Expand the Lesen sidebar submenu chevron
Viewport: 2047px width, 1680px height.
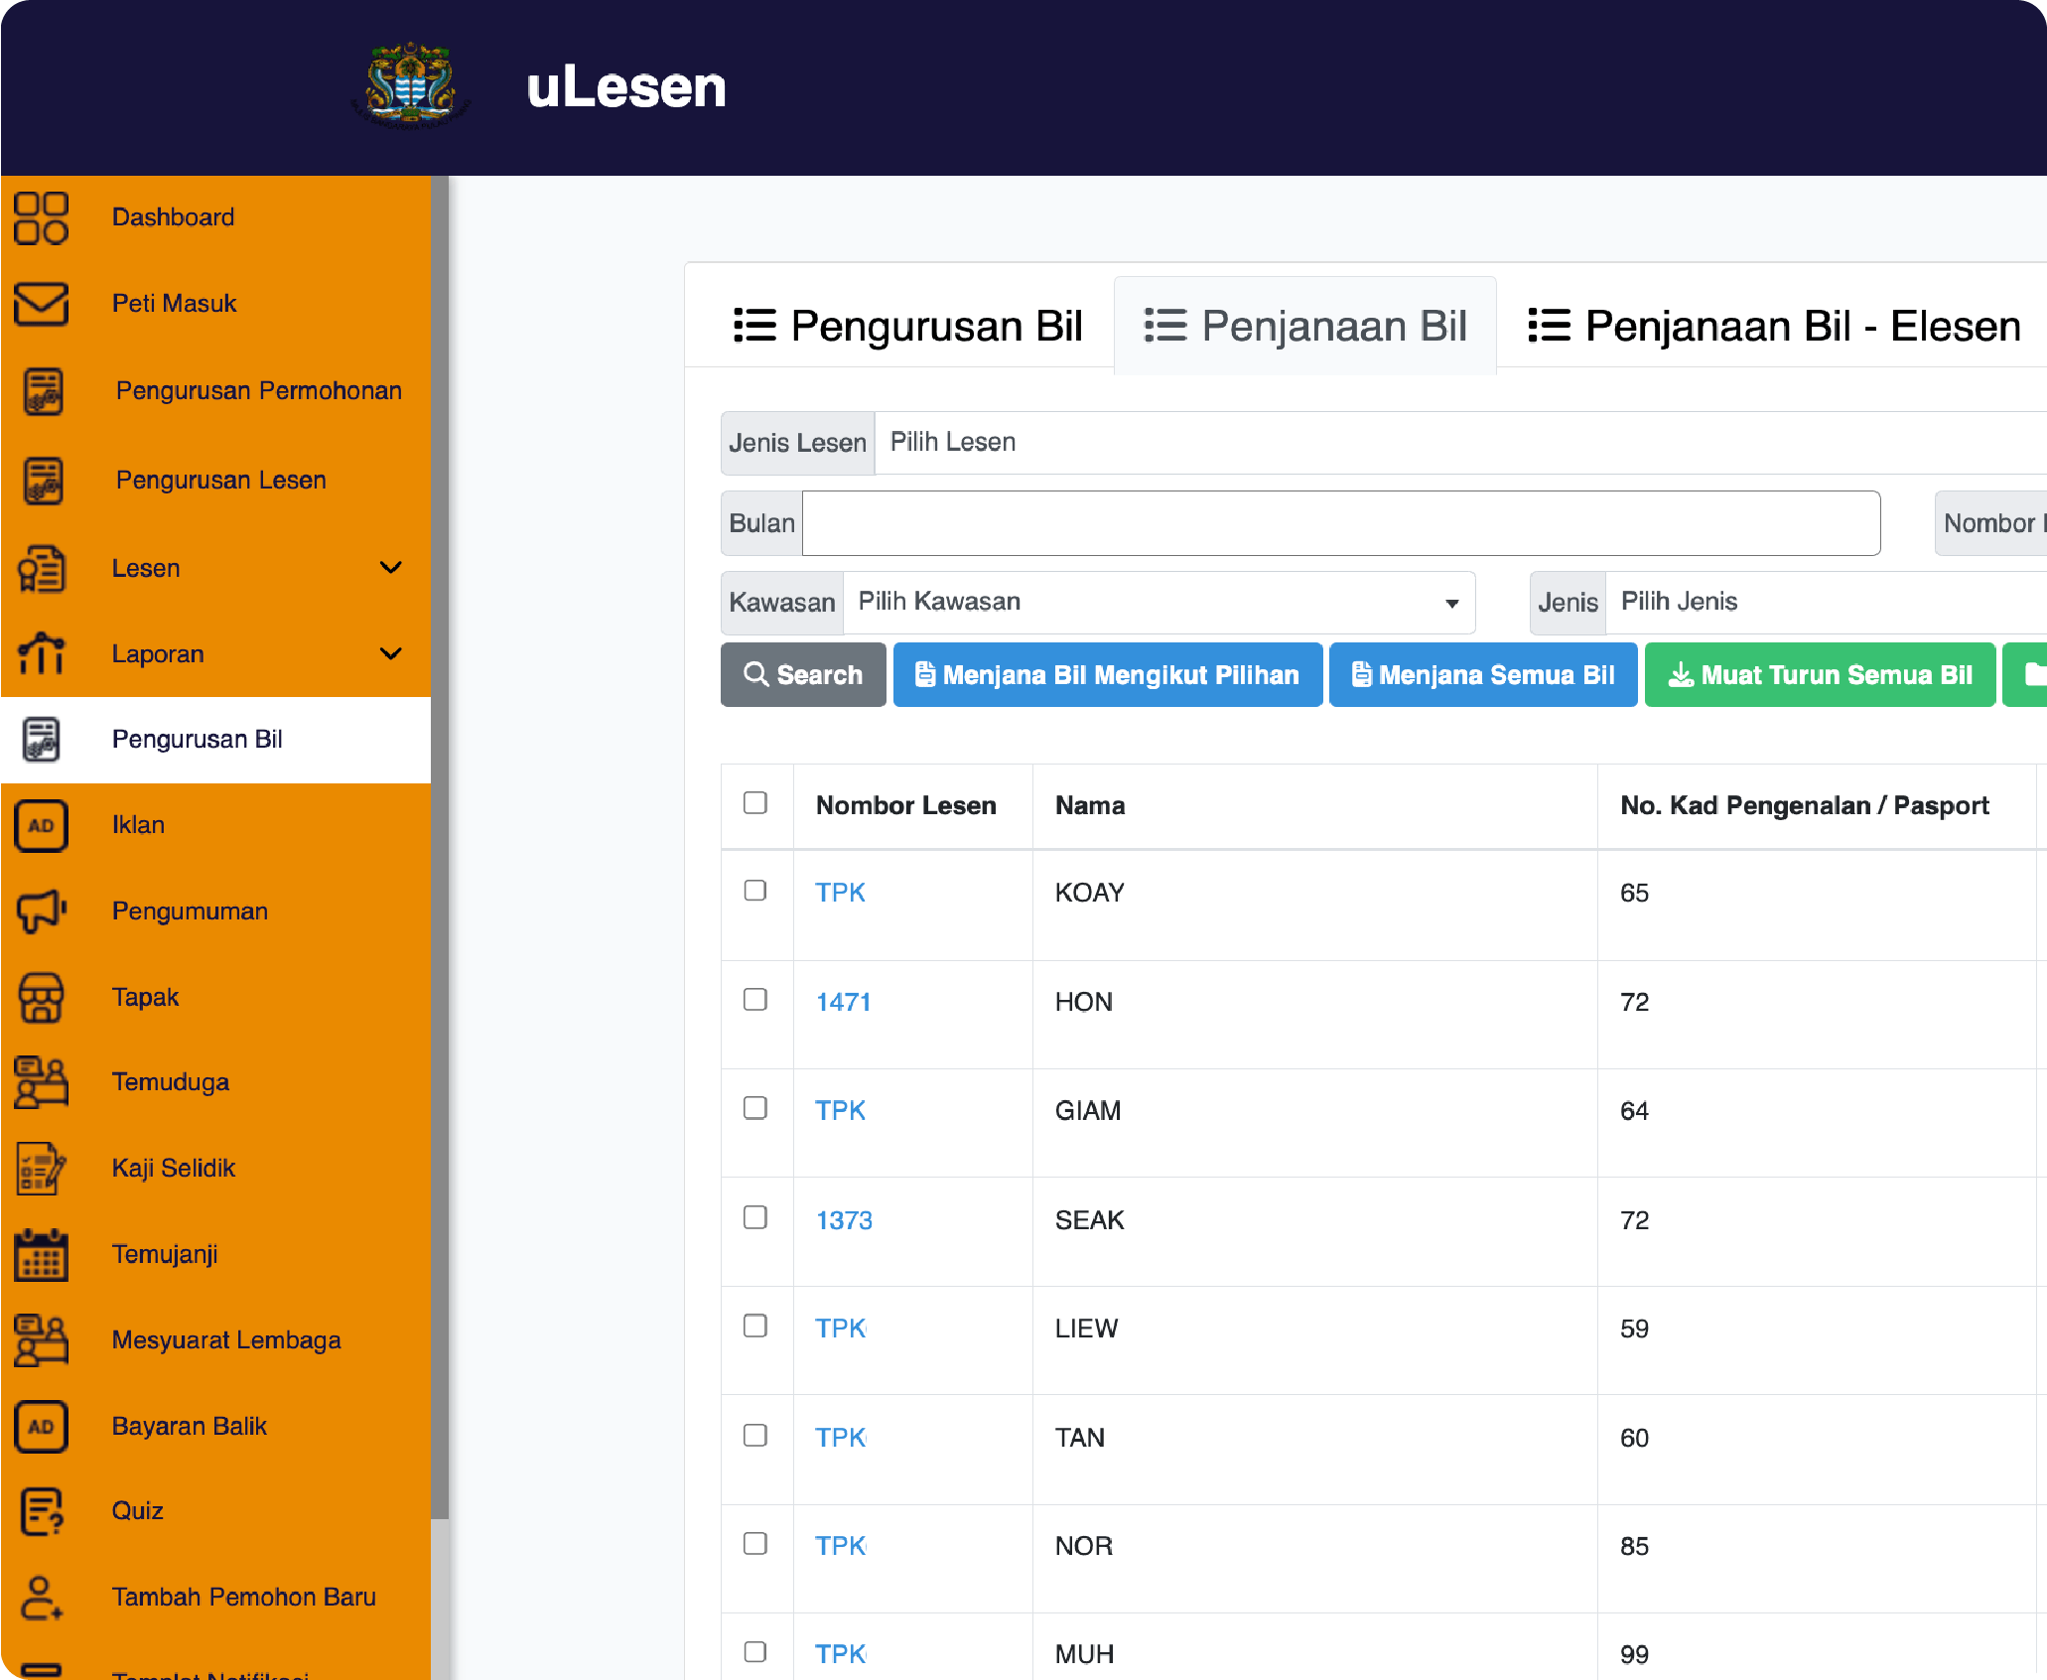click(x=391, y=568)
